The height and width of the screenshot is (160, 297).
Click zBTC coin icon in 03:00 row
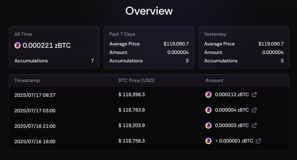(x=208, y=110)
